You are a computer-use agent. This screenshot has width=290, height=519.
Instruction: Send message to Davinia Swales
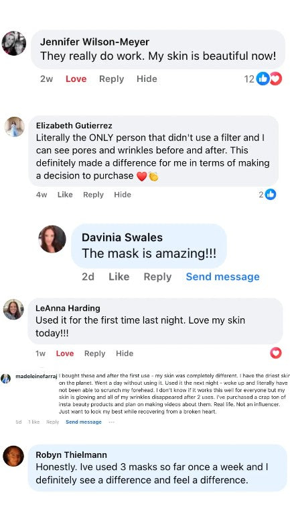tap(222, 277)
